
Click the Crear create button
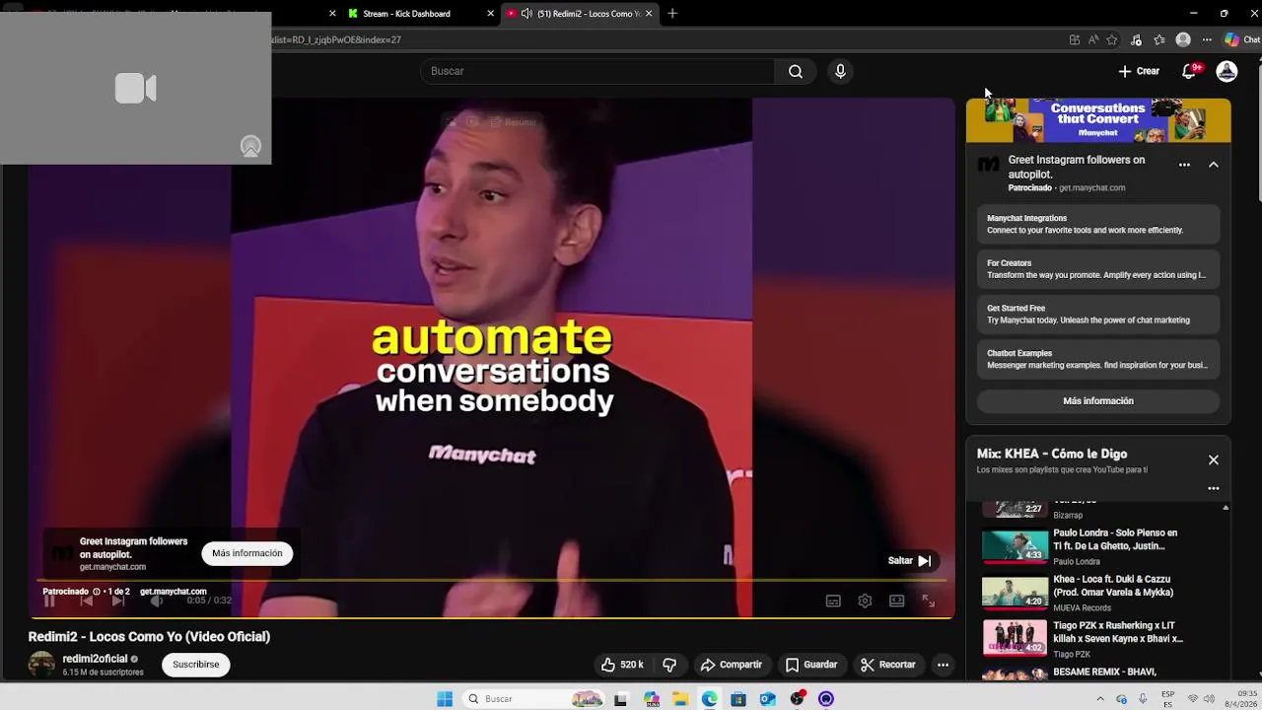[1139, 71]
